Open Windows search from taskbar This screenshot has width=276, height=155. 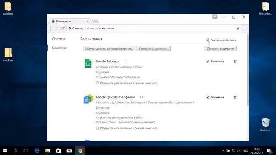point(16,151)
